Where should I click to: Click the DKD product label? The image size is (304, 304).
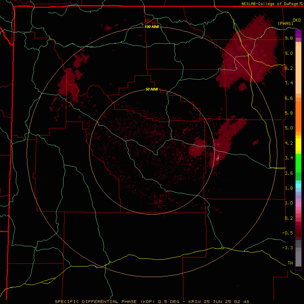[297, 20]
